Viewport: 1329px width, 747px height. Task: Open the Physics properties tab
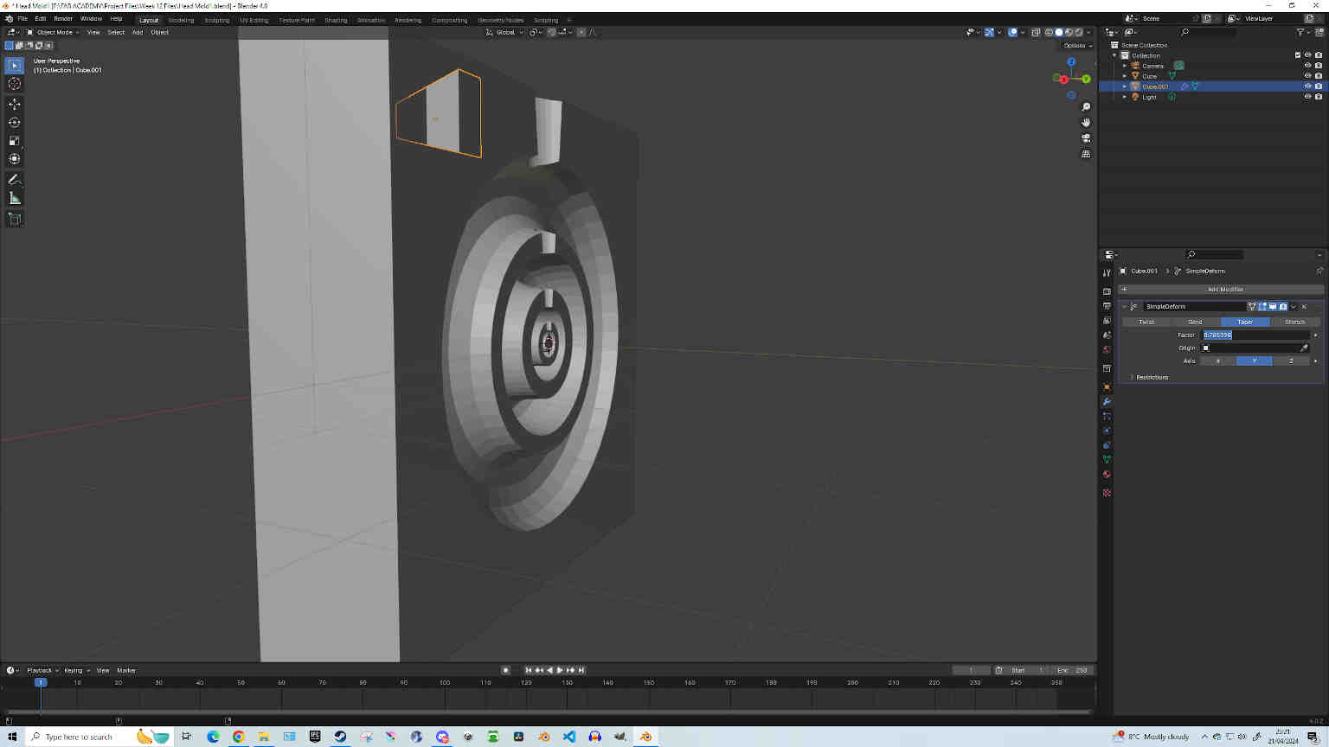pos(1107,431)
